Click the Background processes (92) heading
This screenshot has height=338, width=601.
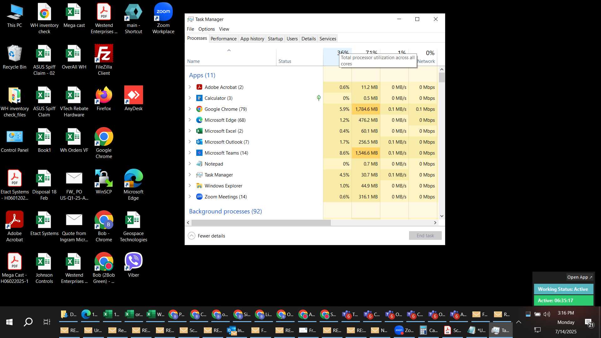click(x=225, y=211)
